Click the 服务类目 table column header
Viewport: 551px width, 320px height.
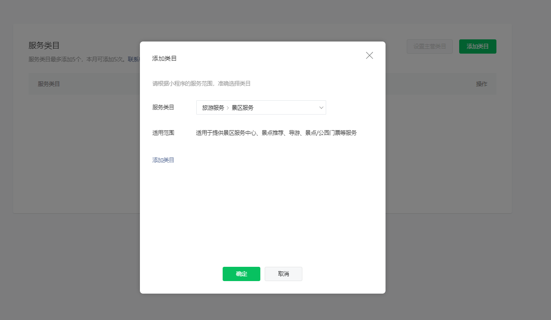[49, 84]
